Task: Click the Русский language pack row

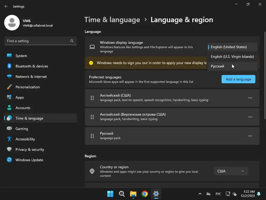Action: 172,136
